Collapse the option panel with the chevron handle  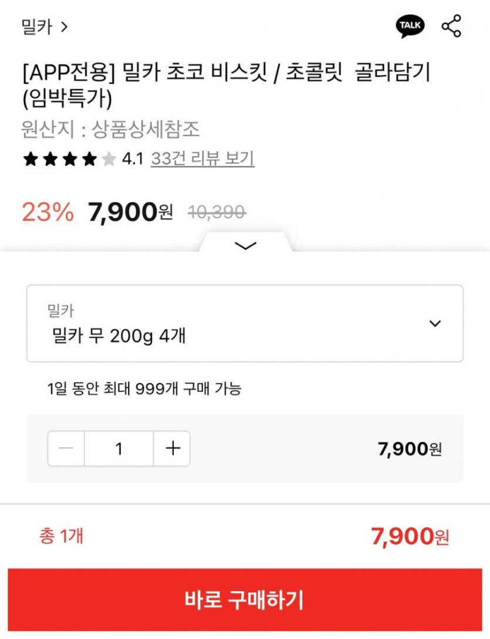(245, 245)
